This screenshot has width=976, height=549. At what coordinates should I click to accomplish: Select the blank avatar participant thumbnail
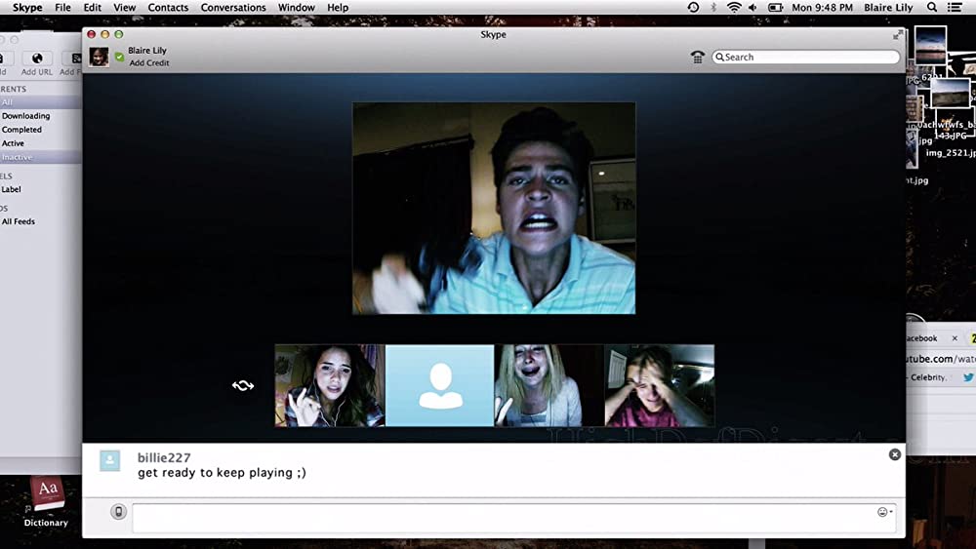[439, 385]
